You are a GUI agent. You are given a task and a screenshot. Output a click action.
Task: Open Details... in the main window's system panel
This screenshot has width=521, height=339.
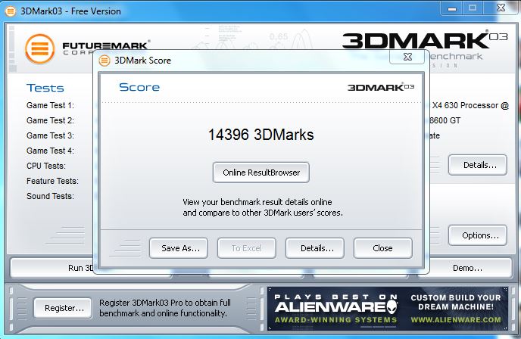pos(478,165)
